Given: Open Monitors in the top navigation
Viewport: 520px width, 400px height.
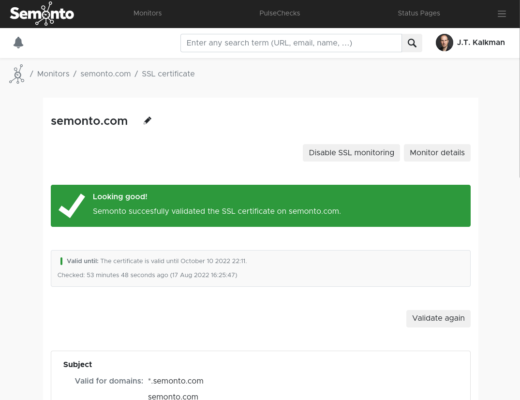Looking at the screenshot, I should [148, 14].
